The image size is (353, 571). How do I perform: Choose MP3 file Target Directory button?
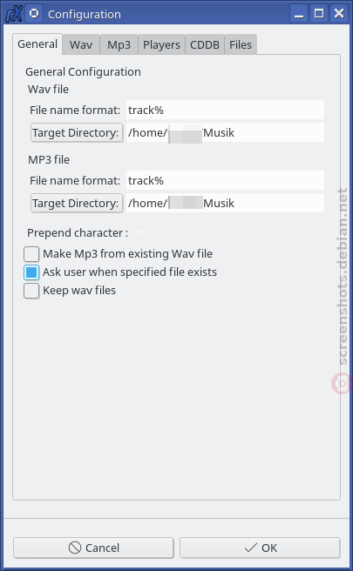(x=77, y=203)
